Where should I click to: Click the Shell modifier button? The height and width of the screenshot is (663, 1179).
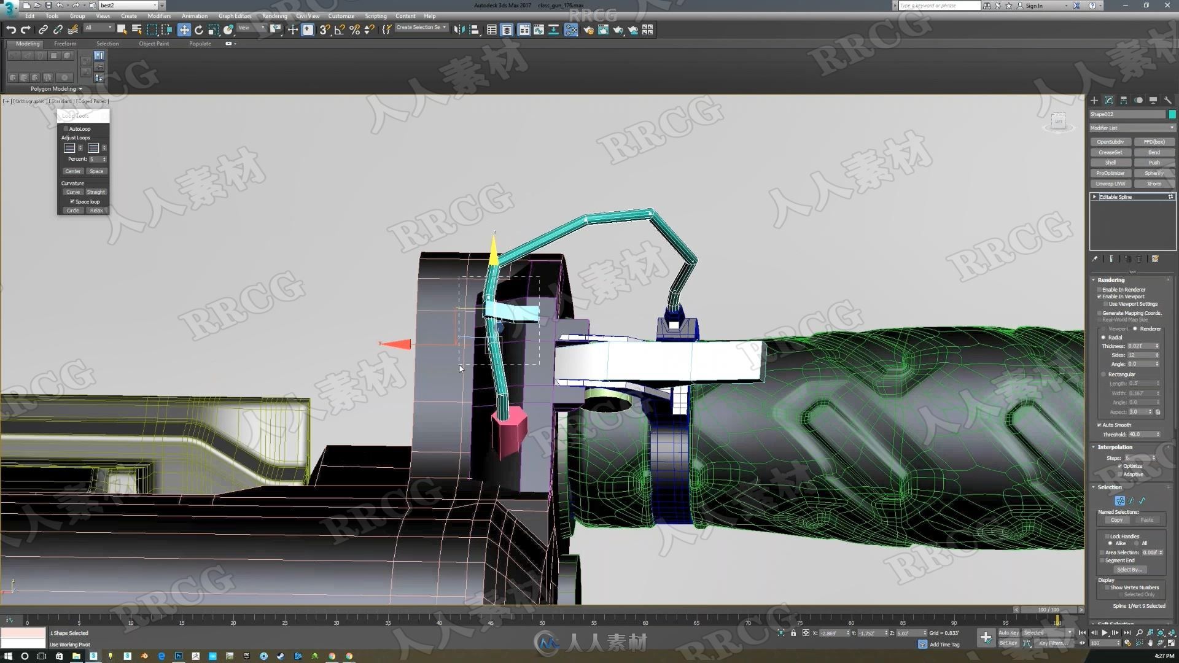[1110, 163]
